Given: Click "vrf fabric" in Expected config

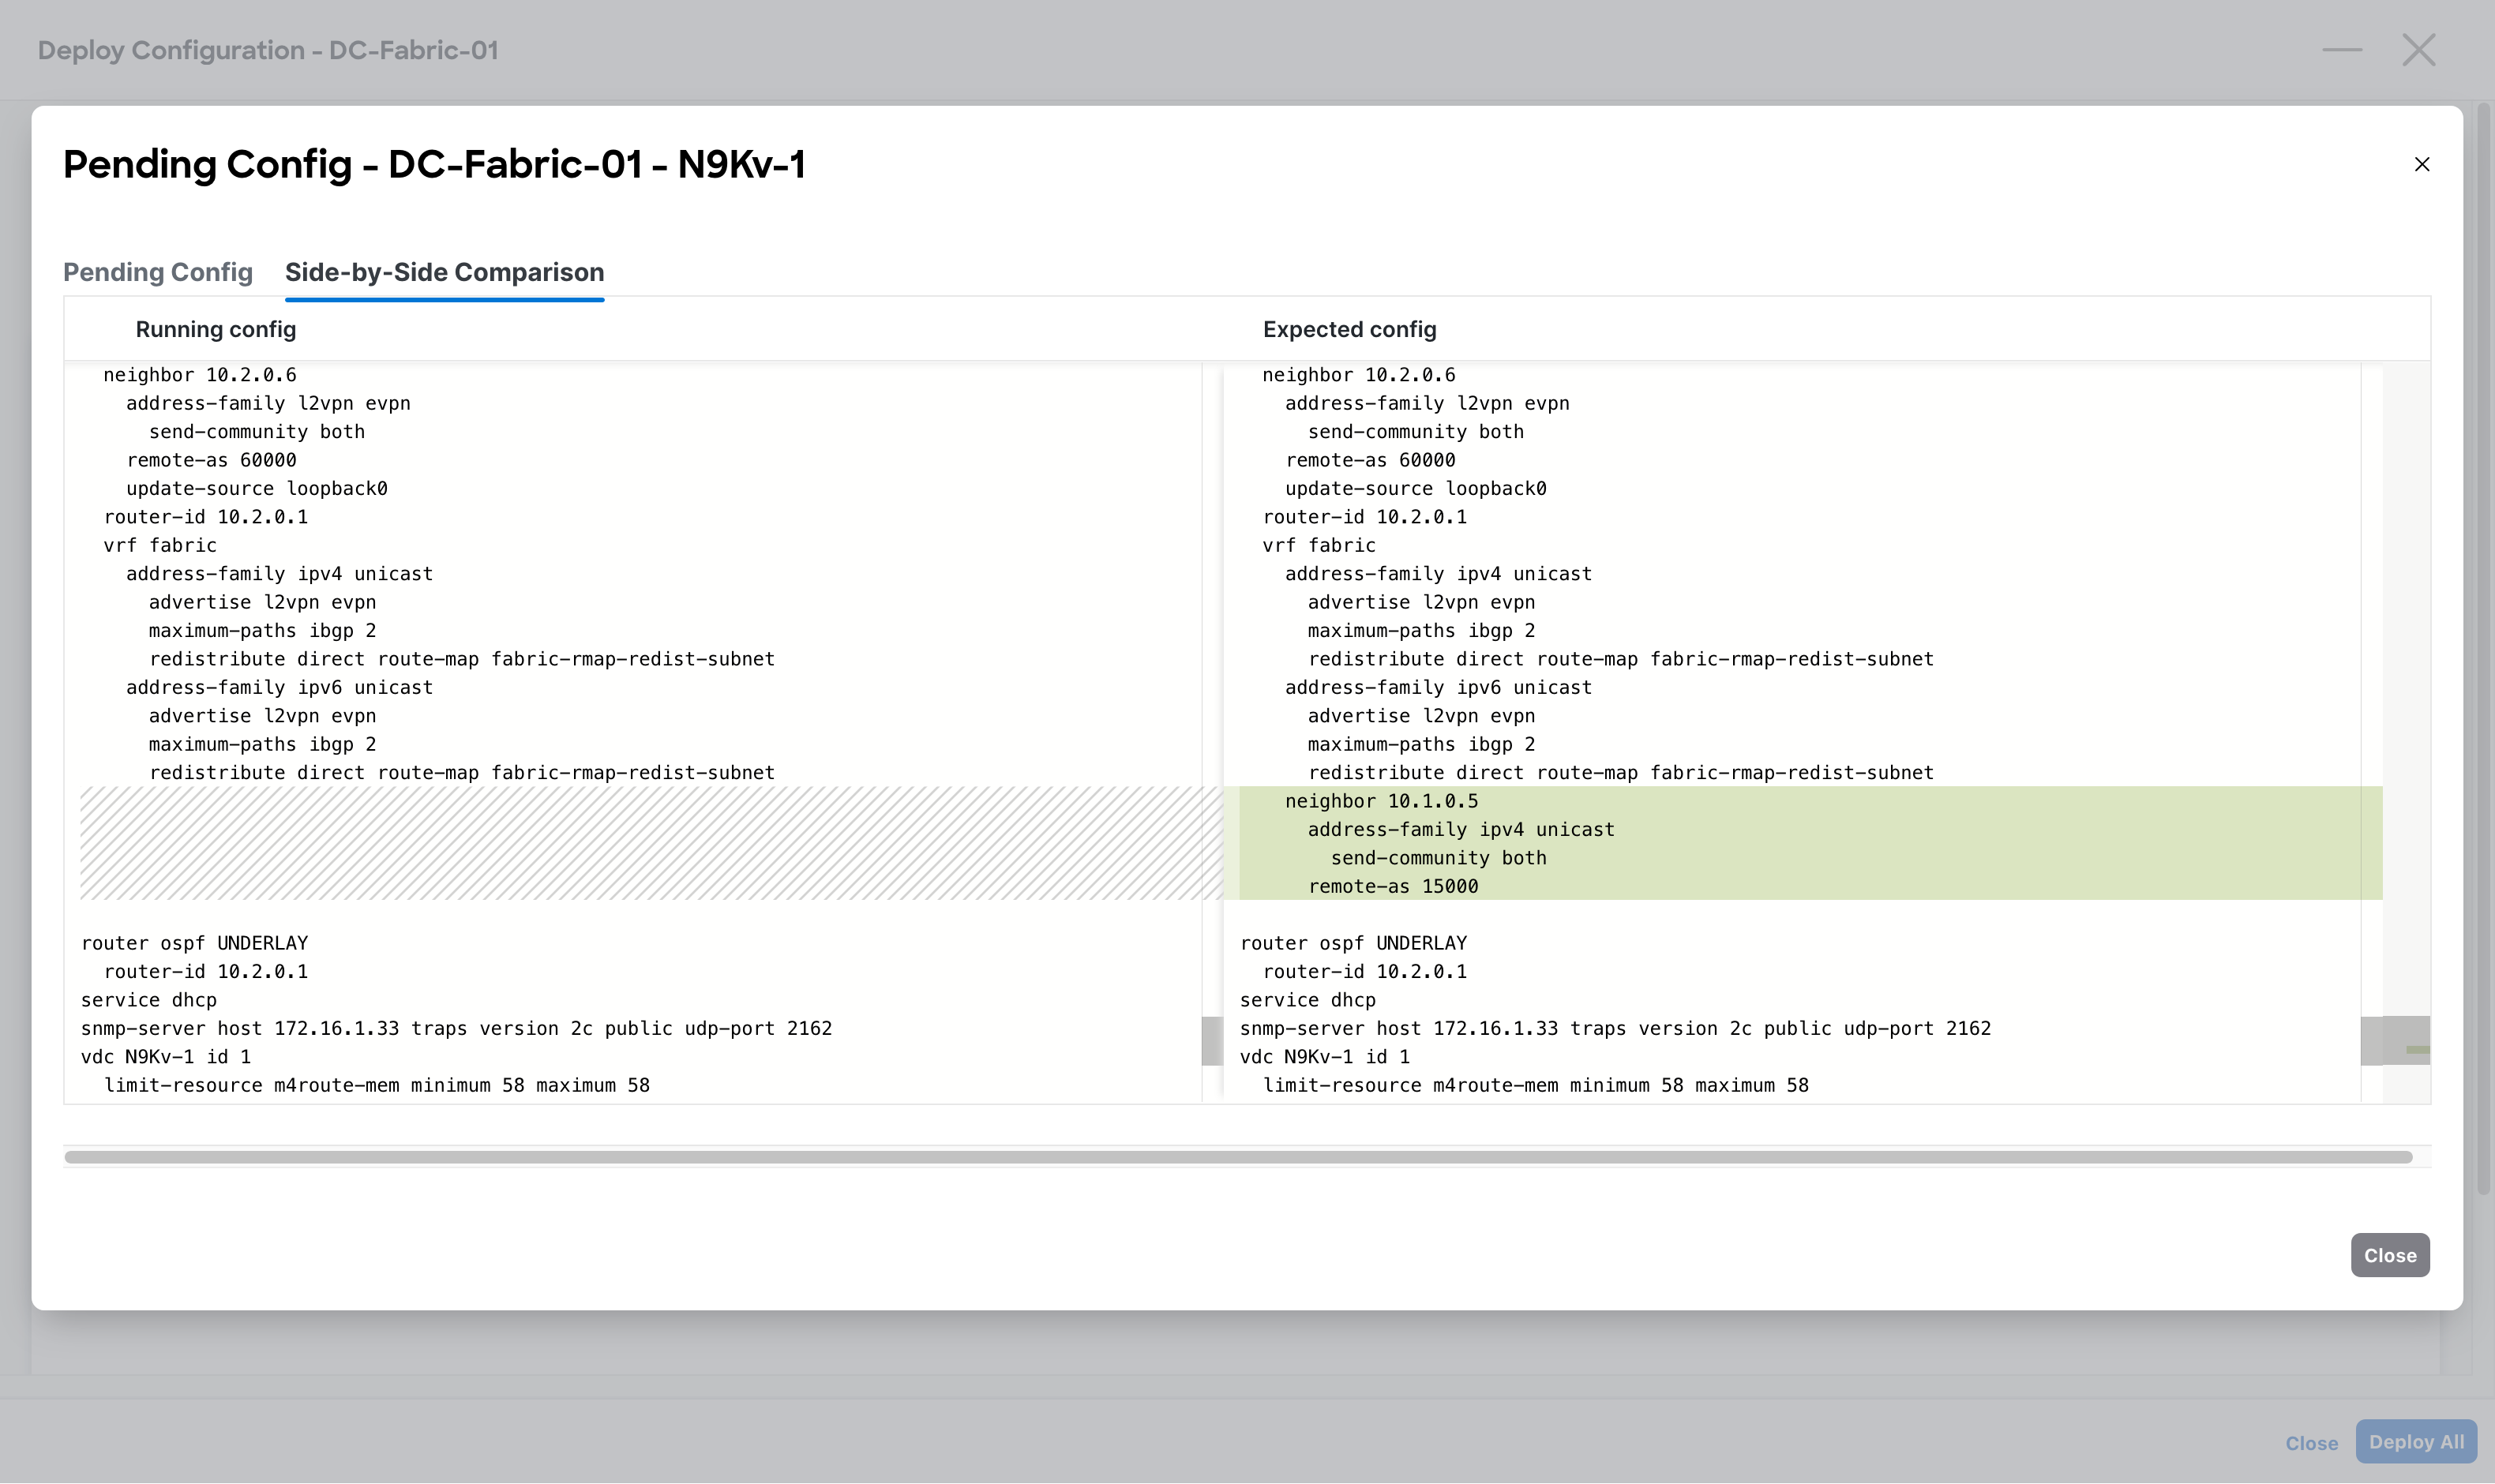Looking at the screenshot, I should 1319,545.
